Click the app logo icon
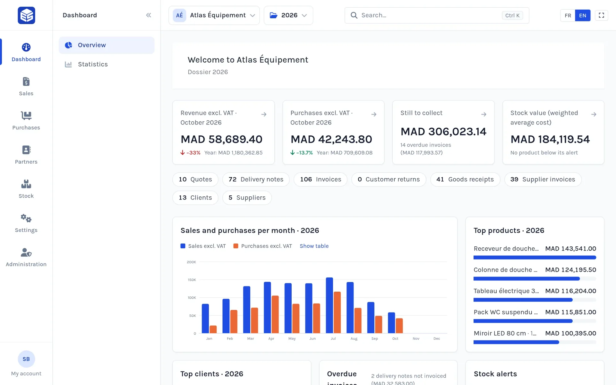Image resolution: width=616 pixels, height=385 pixels. click(26, 15)
